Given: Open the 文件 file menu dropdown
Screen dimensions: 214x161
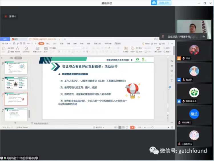Looking at the screenshot, I should tap(7, 44).
